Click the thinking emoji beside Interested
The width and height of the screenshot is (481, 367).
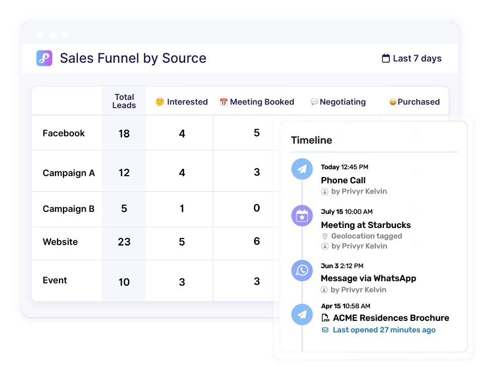click(x=160, y=101)
